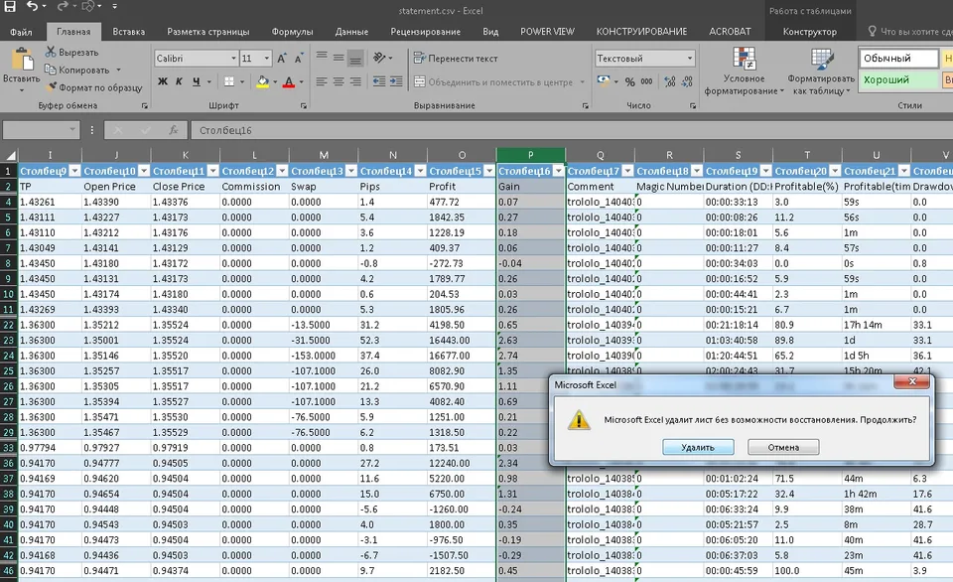
Task: Click the formula bar containing Столбец16
Action: click(572, 130)
